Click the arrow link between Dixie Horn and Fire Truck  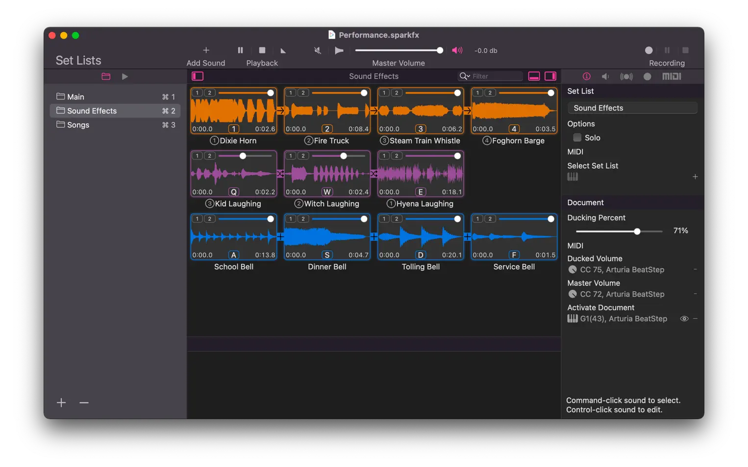(280, 111)
